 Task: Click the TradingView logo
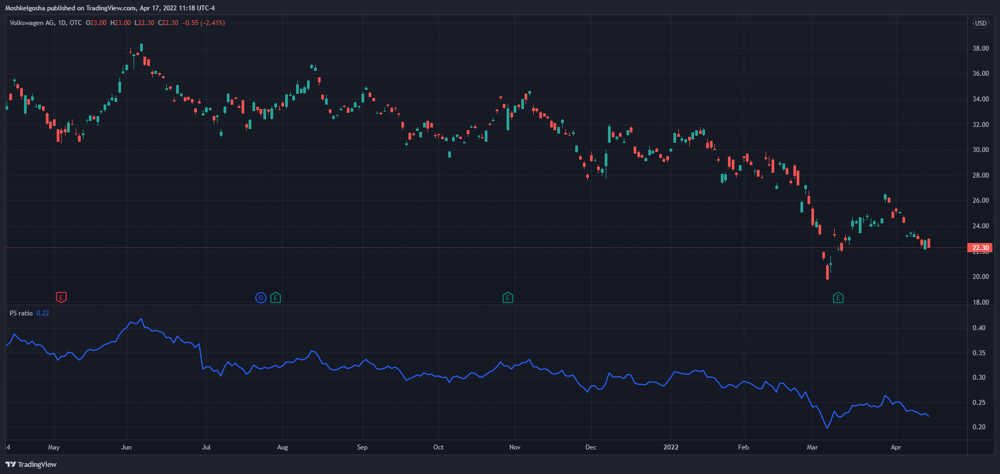point(31,464)
